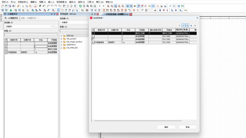Toggle pin on the symbol selection panel
The image size is (246, 138).
(95, 14)
